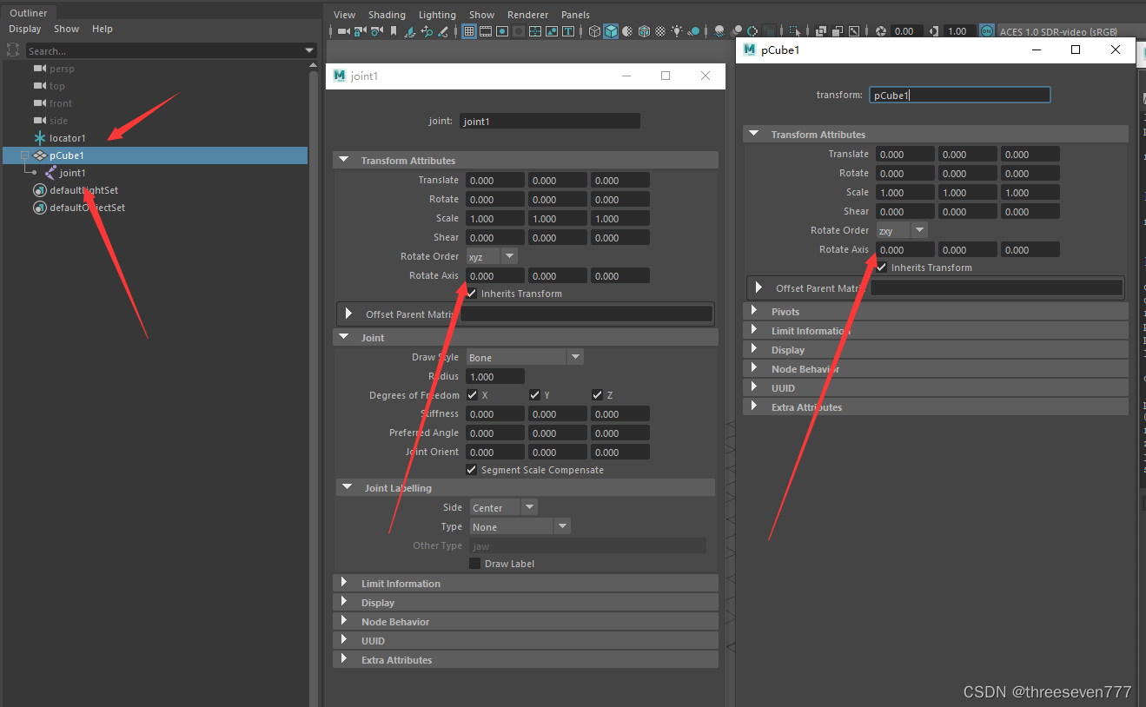Toggle Wireframe on Shaded icon
Viewport: 1146px width, 707px height.
point(644,31)
